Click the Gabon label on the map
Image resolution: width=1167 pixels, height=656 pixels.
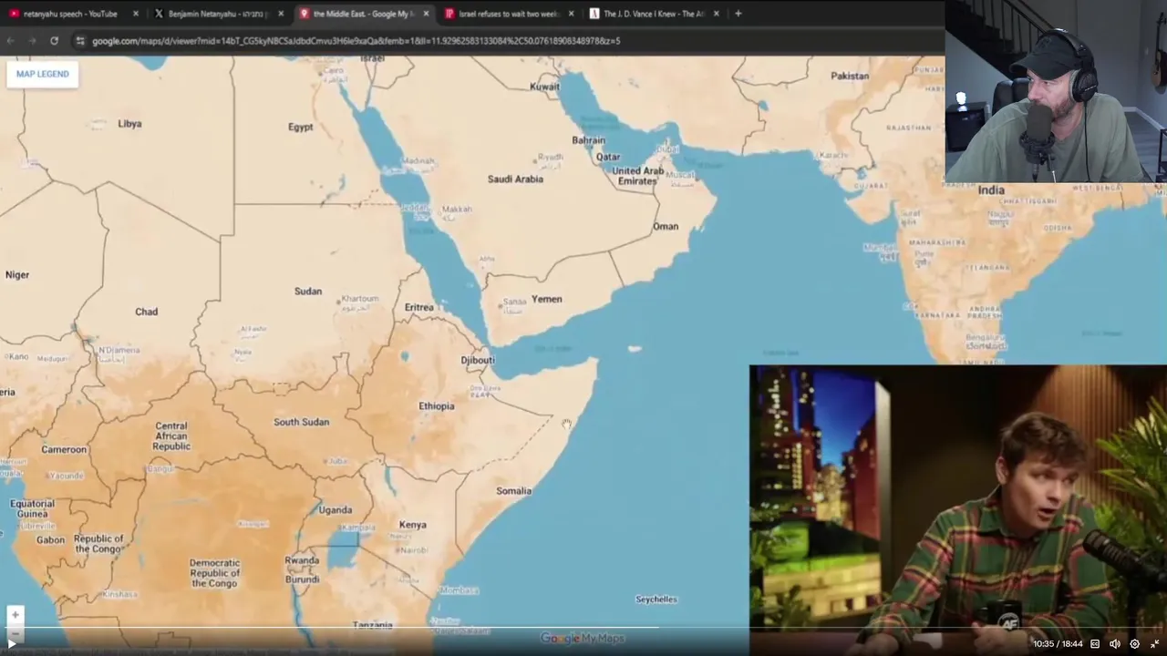click(51, 540)
